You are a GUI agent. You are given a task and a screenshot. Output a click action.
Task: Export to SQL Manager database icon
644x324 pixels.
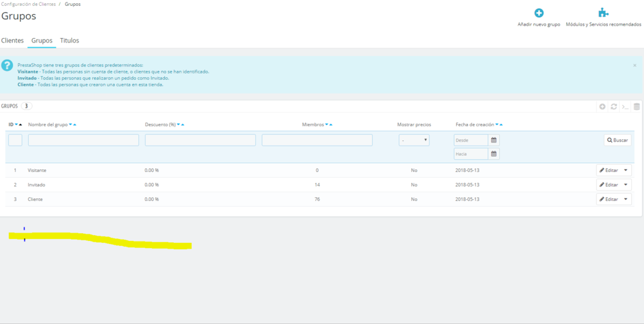pos(637,107)
